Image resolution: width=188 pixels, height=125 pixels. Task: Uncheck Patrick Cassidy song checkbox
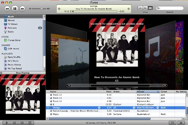pos(51,111)
